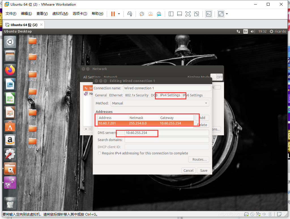Launch Files manager from dock
The image size is (290, 219).
point(10,56)
